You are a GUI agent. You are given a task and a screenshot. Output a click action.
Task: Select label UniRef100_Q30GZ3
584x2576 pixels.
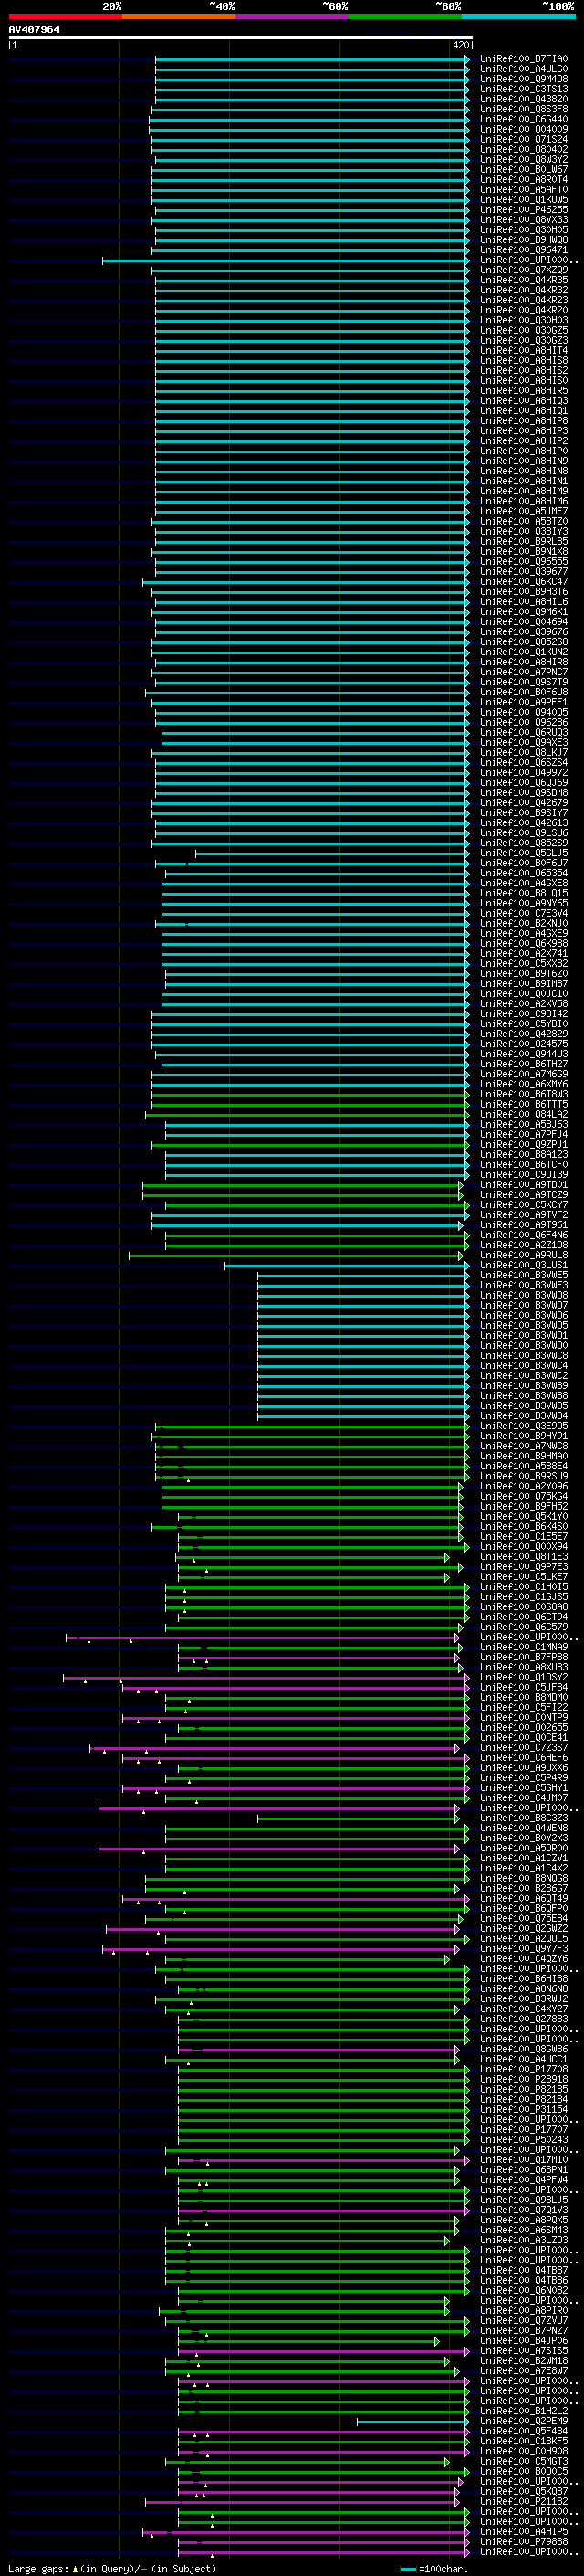524,340
